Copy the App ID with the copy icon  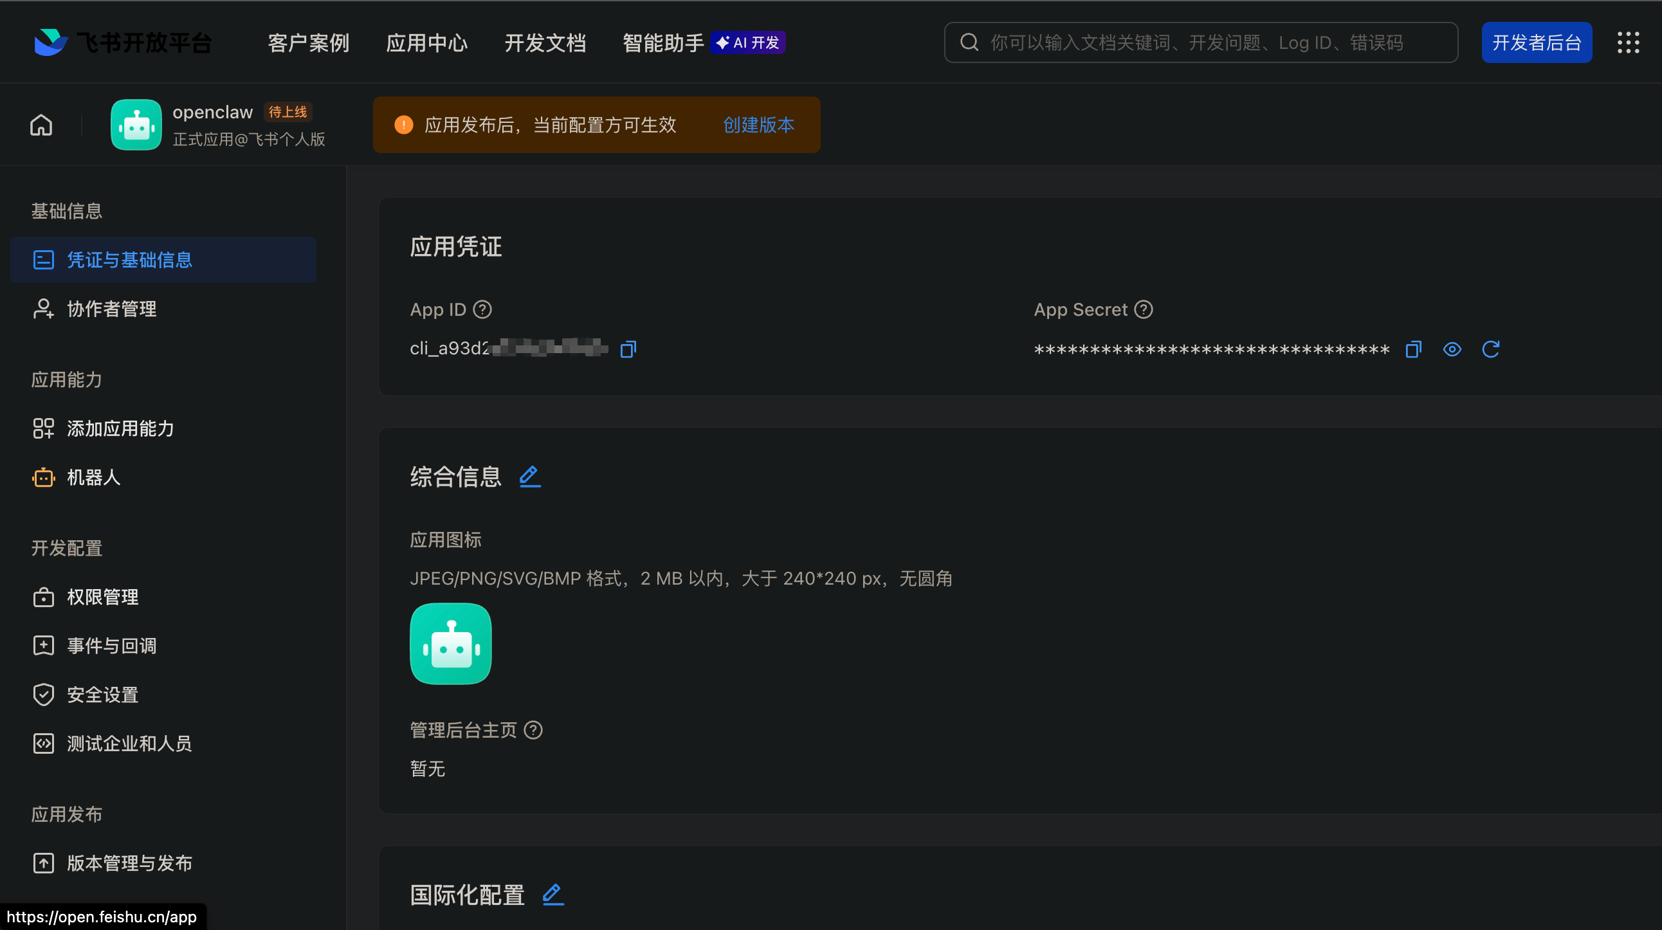pos(628,349)
